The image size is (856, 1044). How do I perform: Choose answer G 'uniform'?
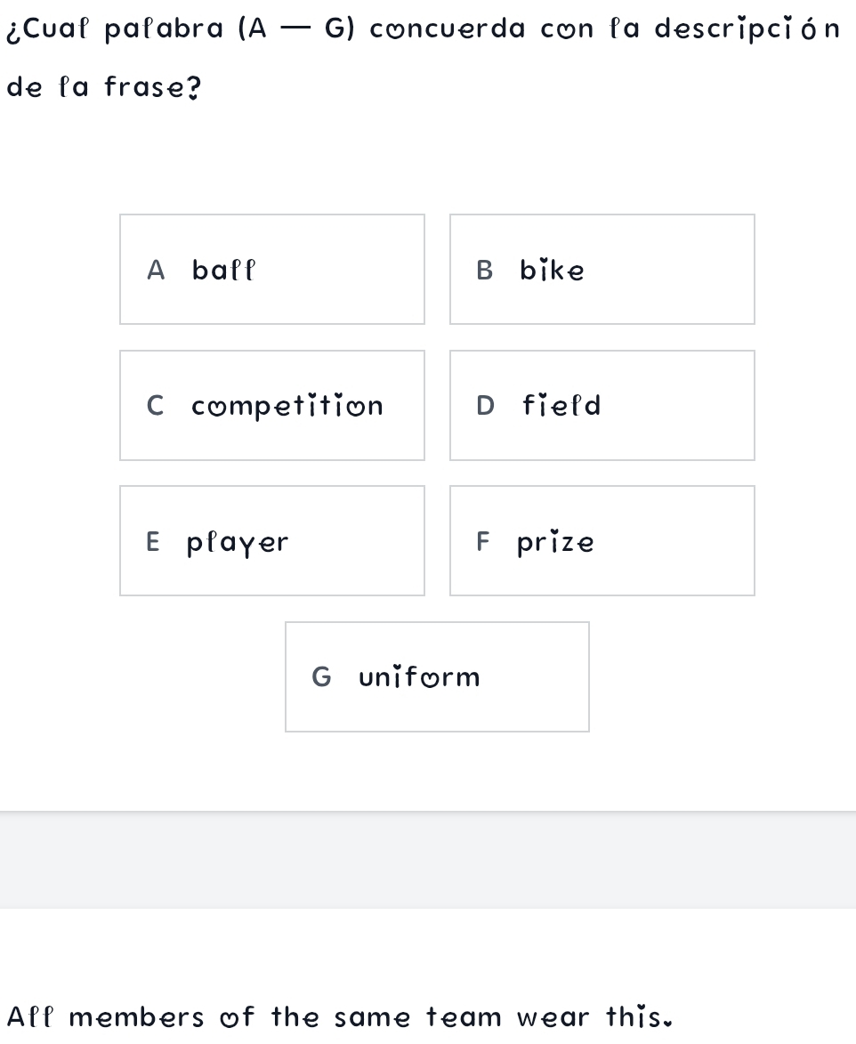click(x=437, y=677)
